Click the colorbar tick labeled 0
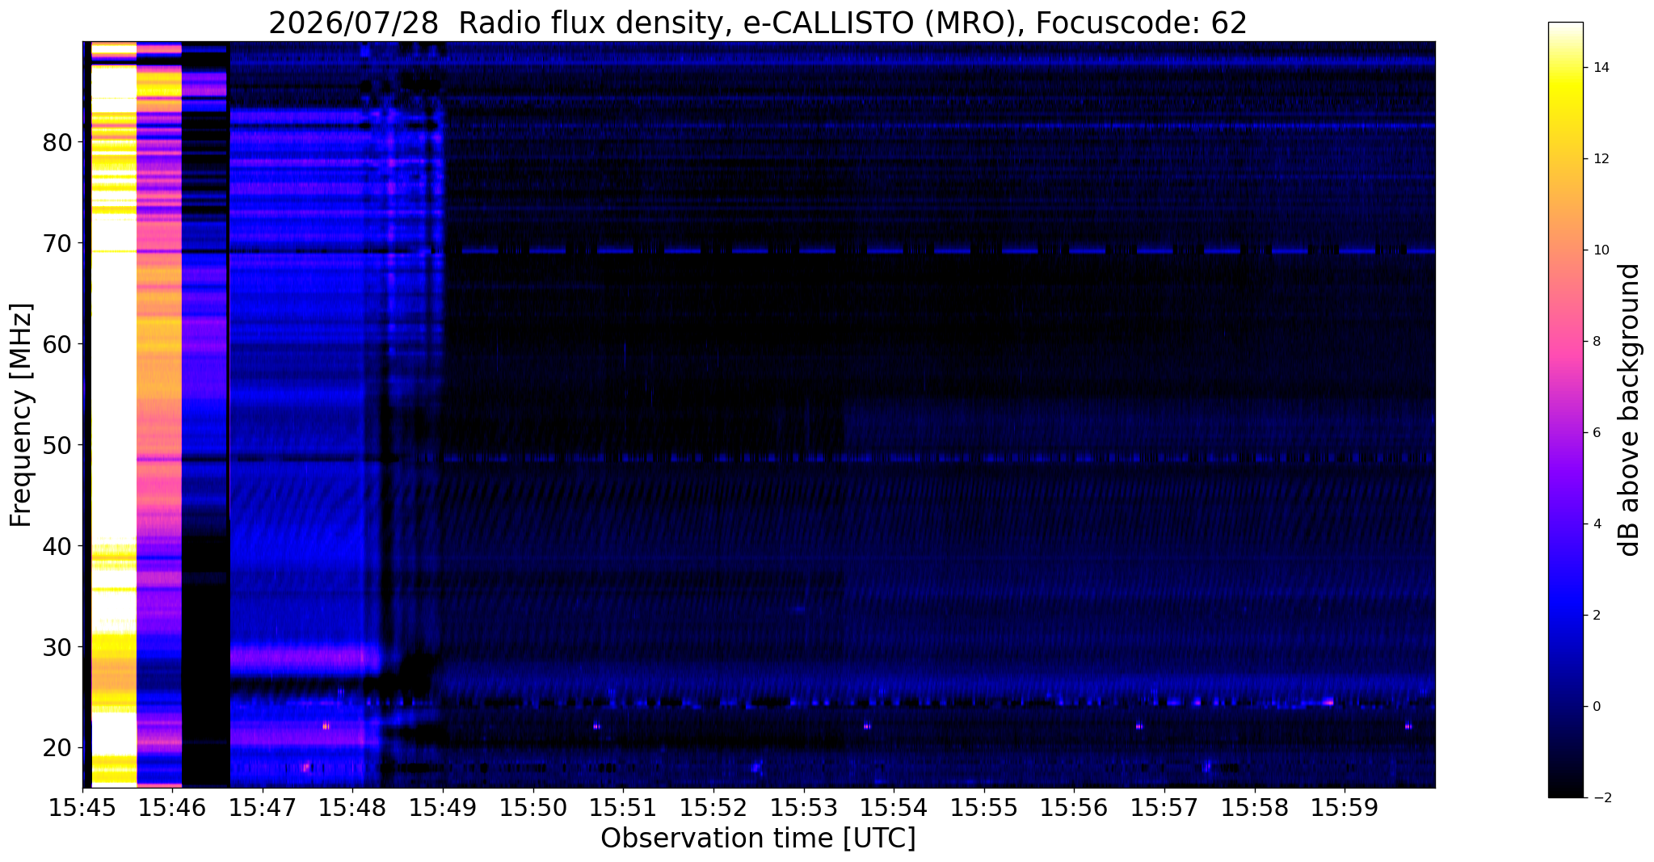This screenshot has height=862, width=1654. point(1596,707)
